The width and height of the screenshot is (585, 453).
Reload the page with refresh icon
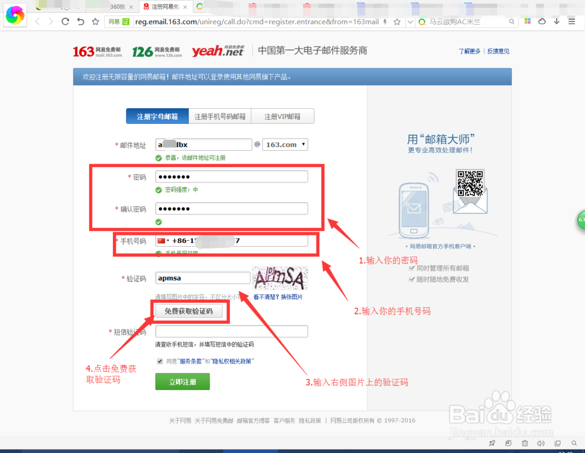pyautogui.click(x=66, y=22)
